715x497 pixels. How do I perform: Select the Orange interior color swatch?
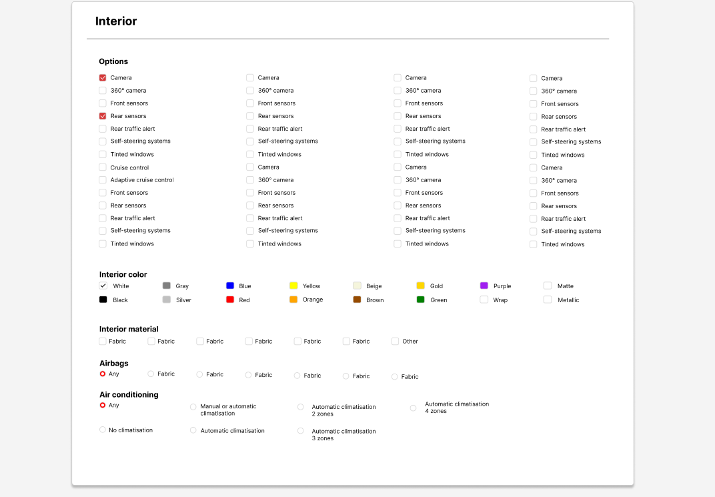(293, 300)
